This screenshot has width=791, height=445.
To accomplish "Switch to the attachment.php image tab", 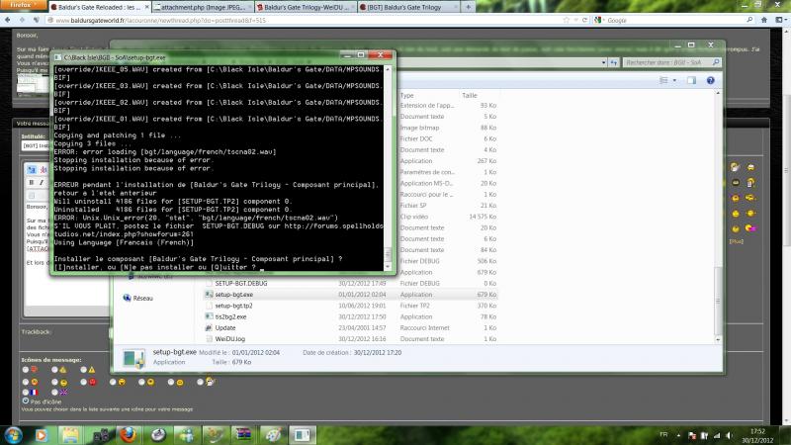I will point(202,7).
